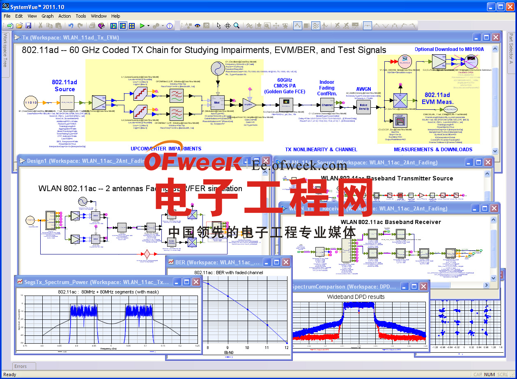Open the help book icon

pyautogui.click(x=101, y=25)
